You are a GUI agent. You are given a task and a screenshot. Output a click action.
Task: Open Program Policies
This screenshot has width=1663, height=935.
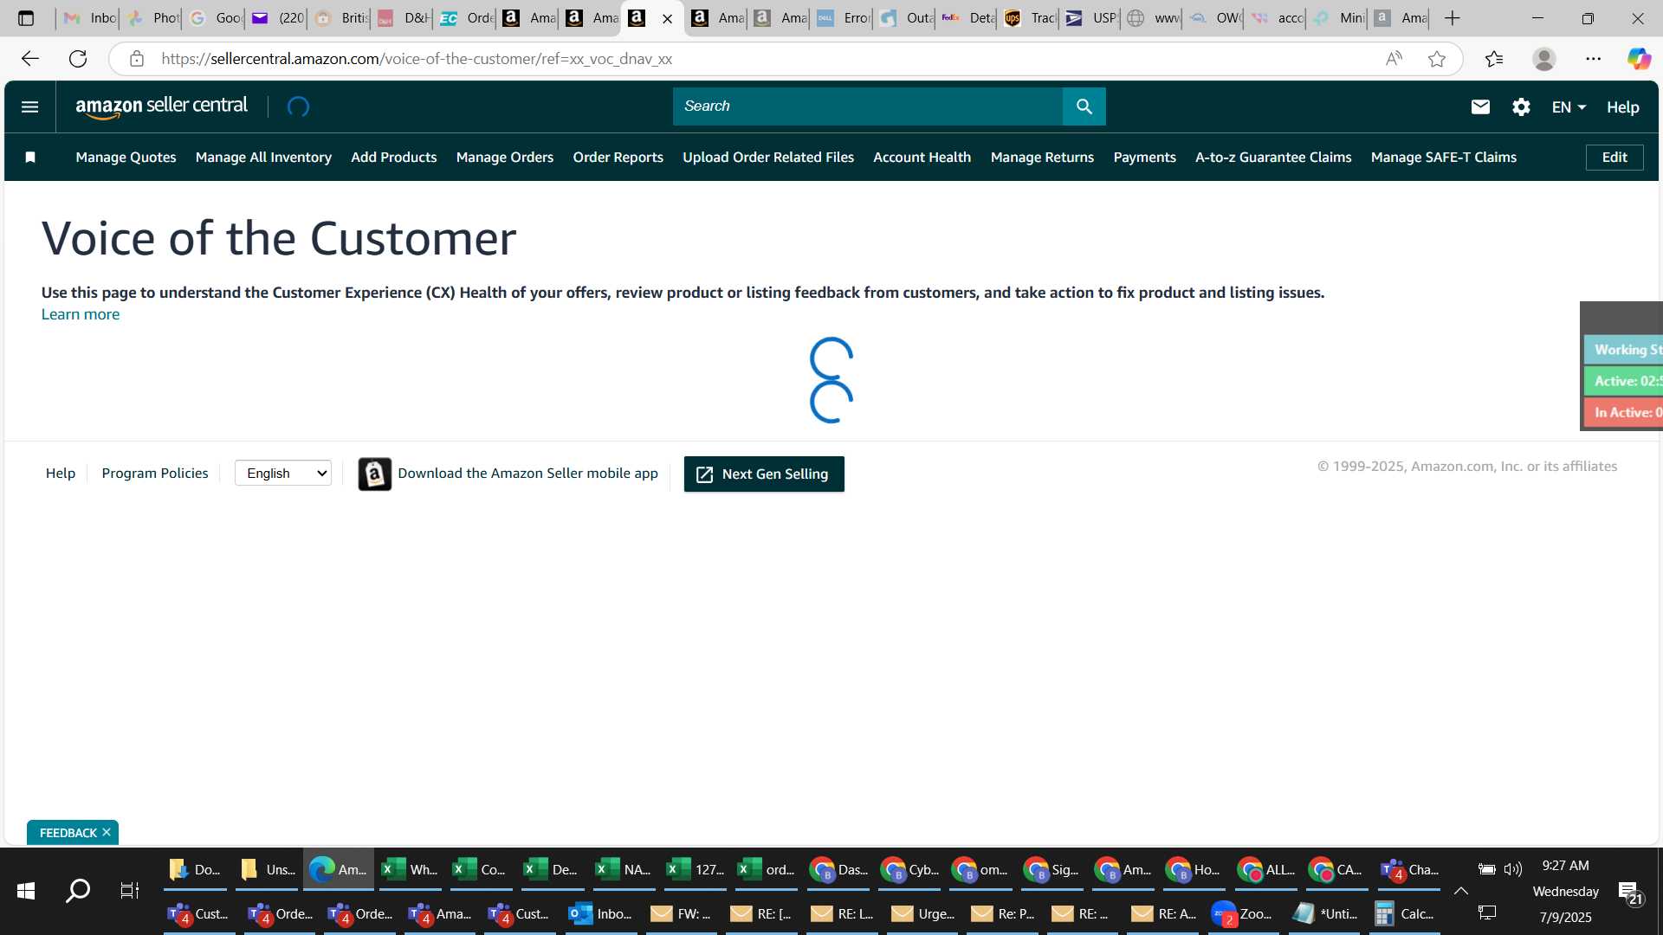click(155, 473)
